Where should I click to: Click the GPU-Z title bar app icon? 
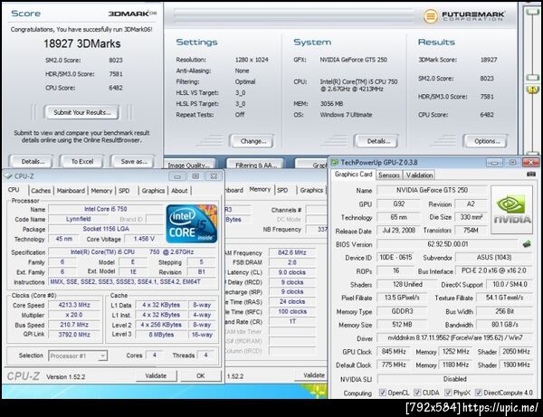pyautogui.click(x=335, y=162)
